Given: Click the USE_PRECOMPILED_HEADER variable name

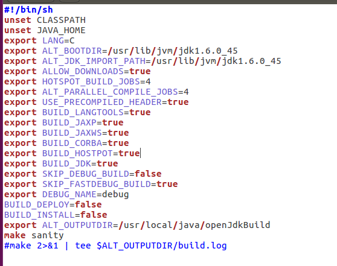Looking at the screenshot, I should tap(102, 102).
